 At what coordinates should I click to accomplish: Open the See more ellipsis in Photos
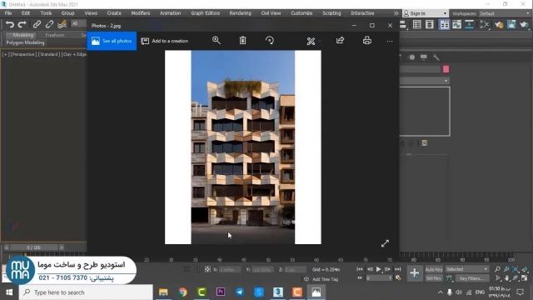pyautogui.click(x=390, y=41)
